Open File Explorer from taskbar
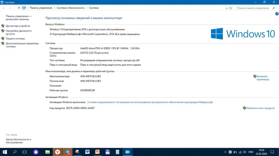Viewport: 279px width, 156px height. tap(47, 152)
